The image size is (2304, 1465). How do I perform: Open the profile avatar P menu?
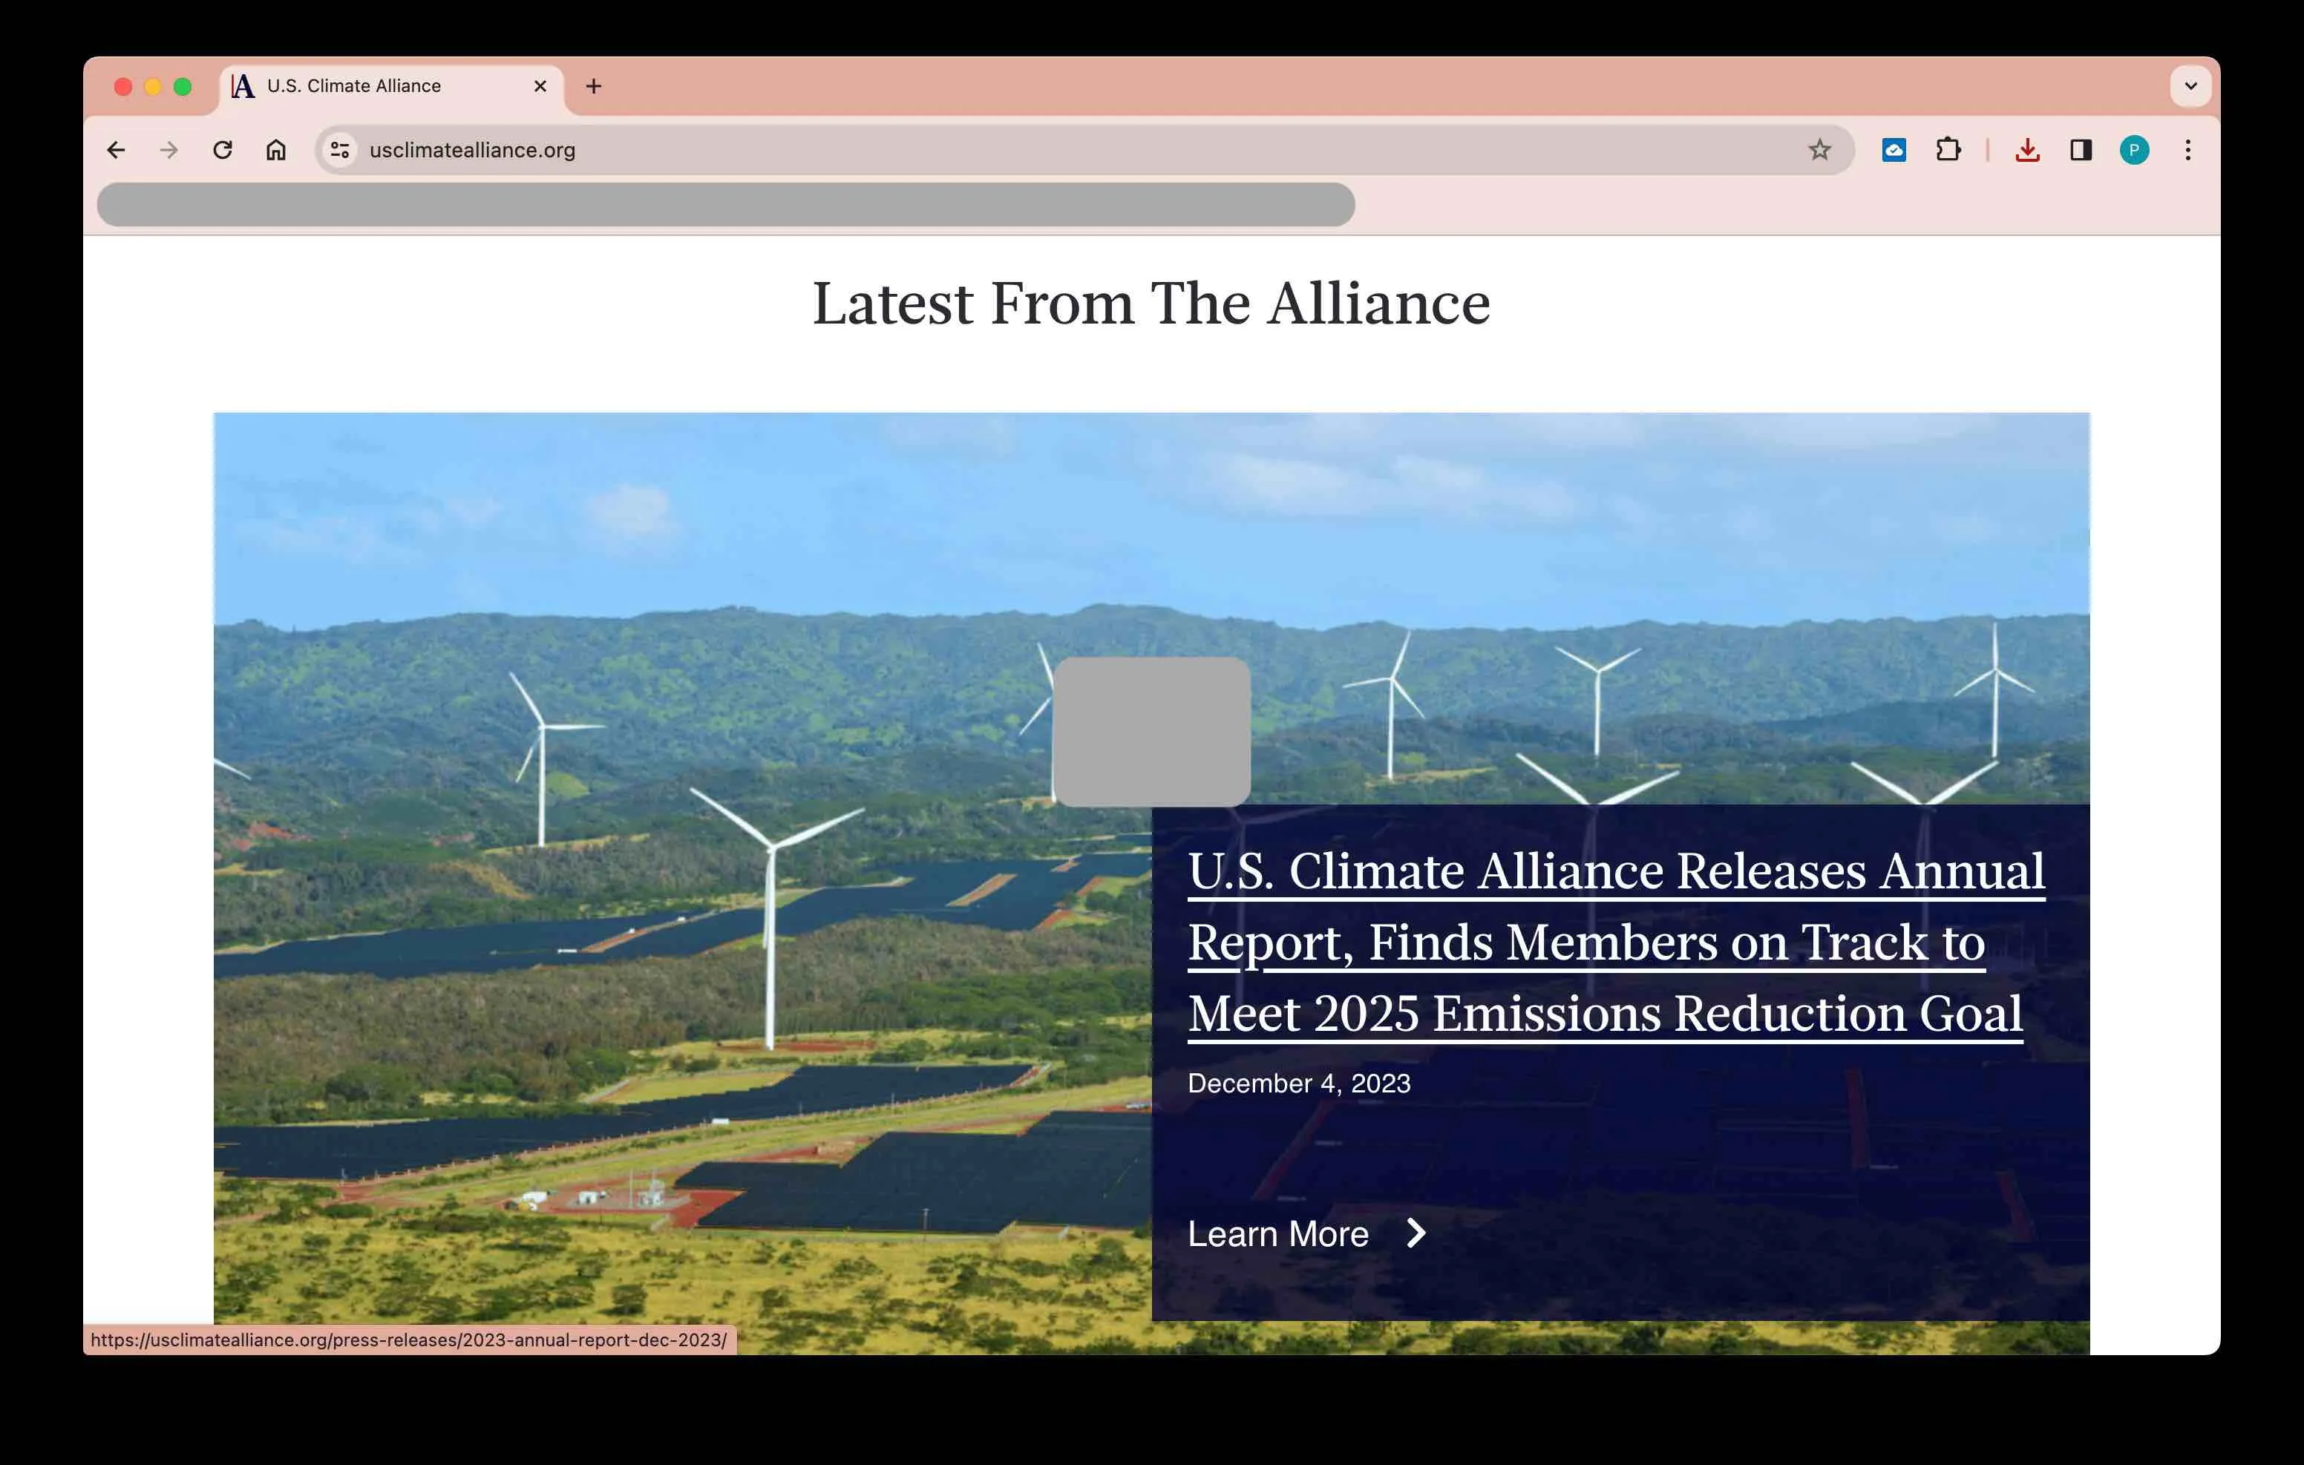(2134, 150)
